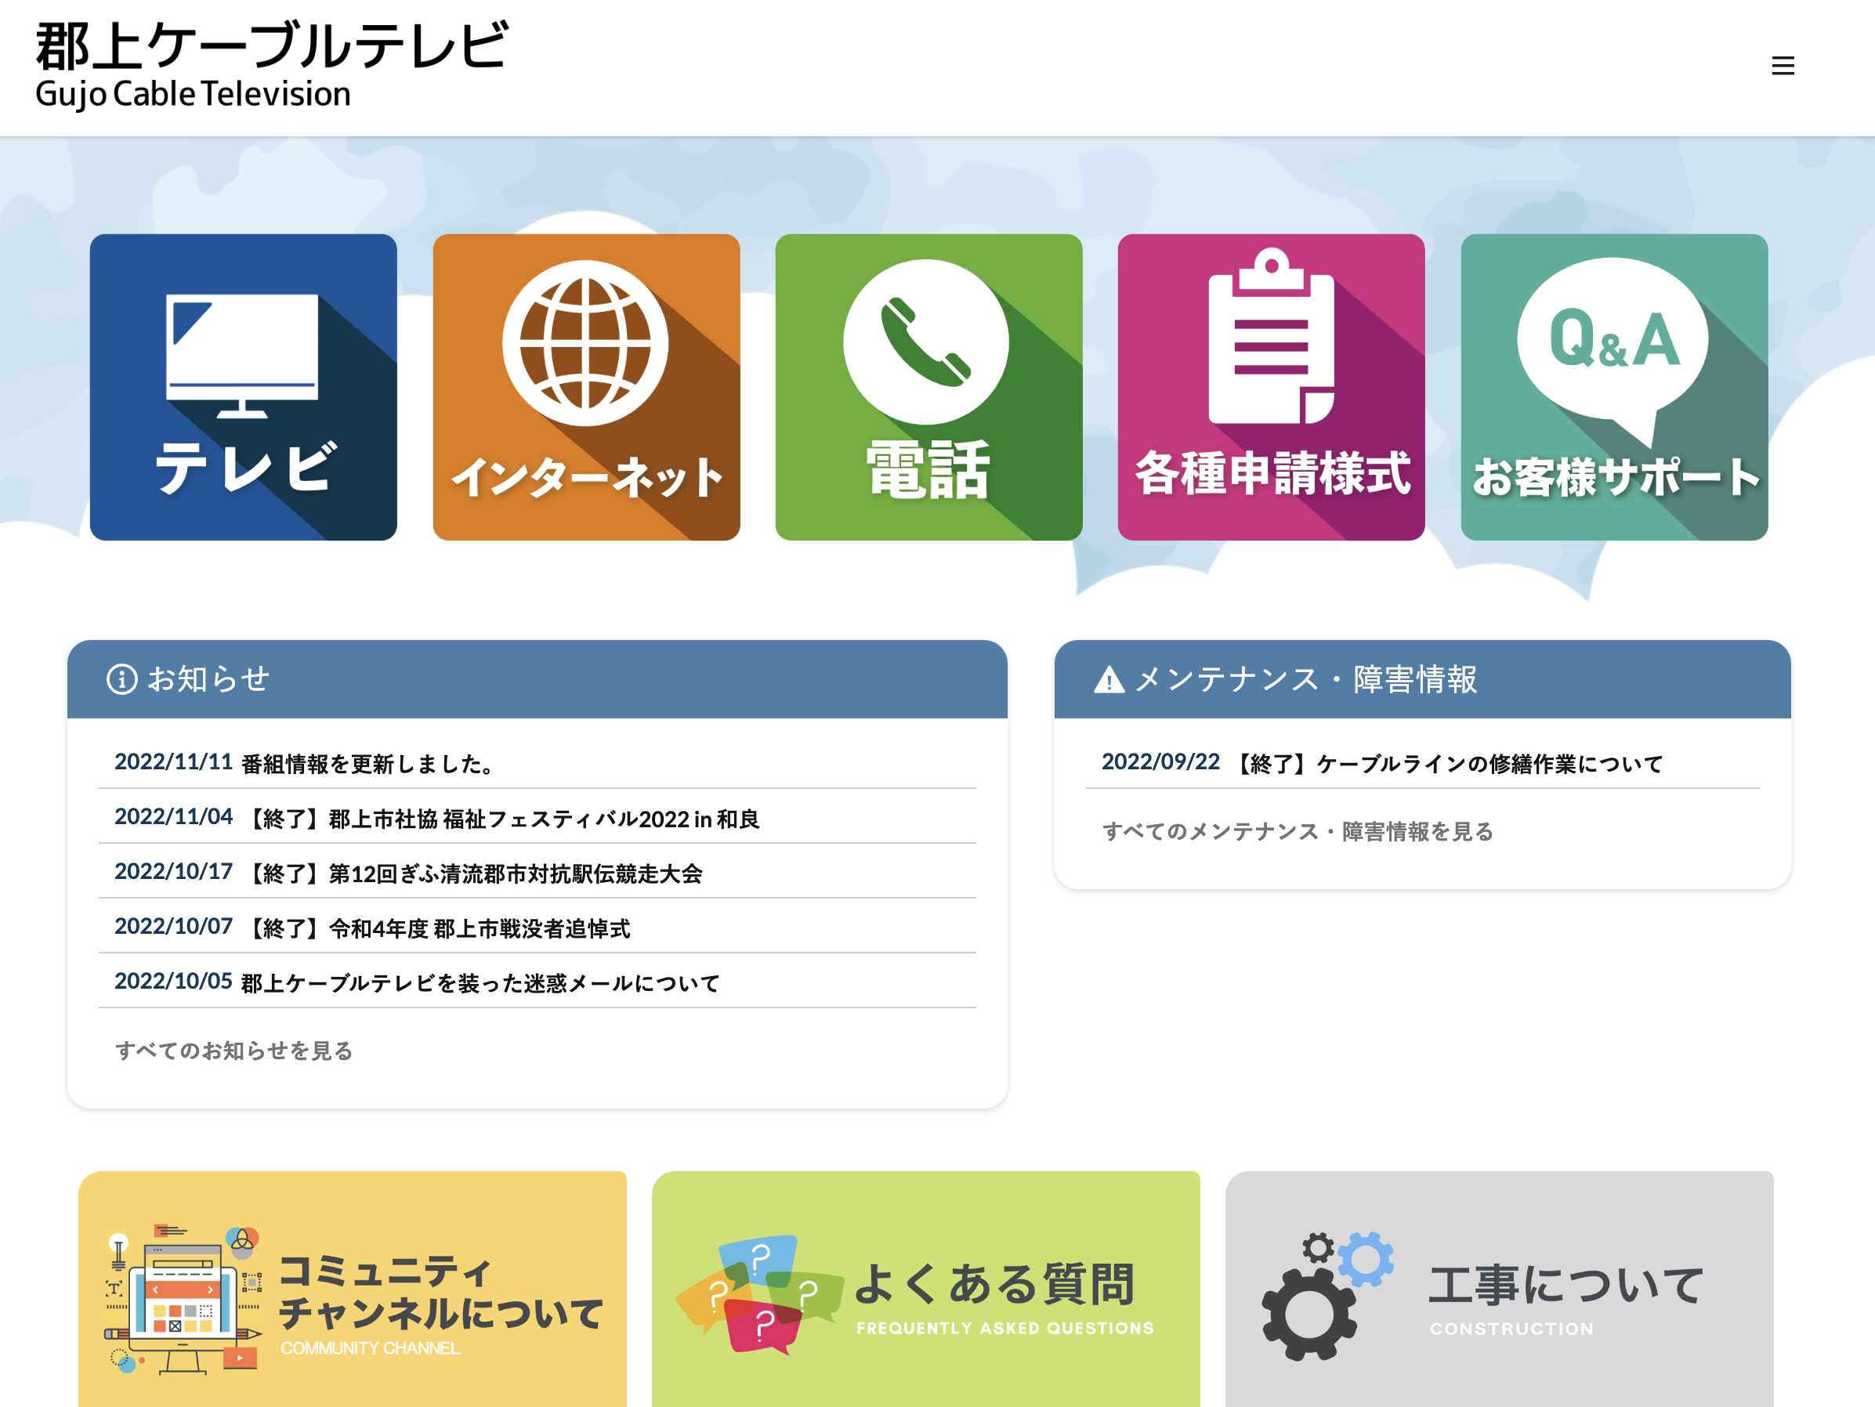
Task: Open the よくある質問 FAQ banner
Action: (x=925, y=1289)
